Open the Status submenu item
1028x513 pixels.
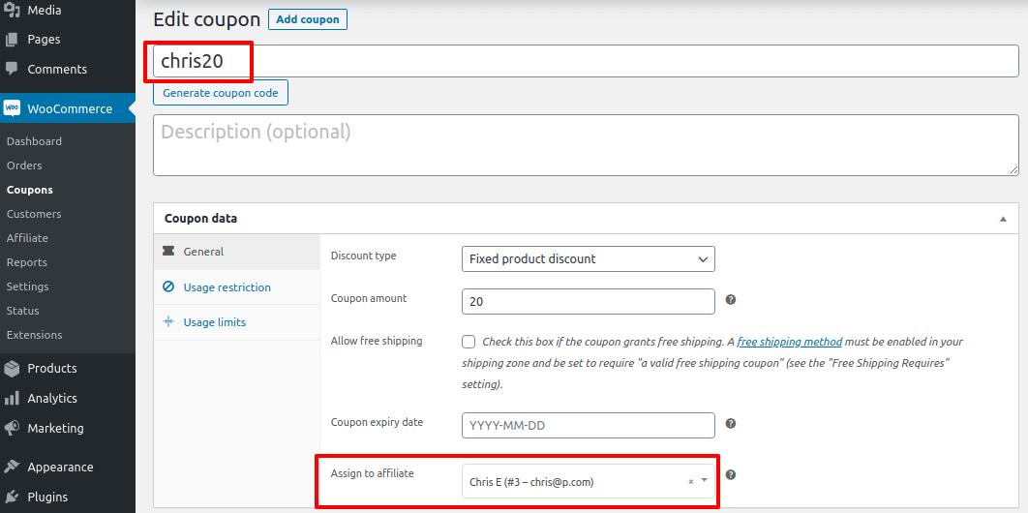pos(23,311)
